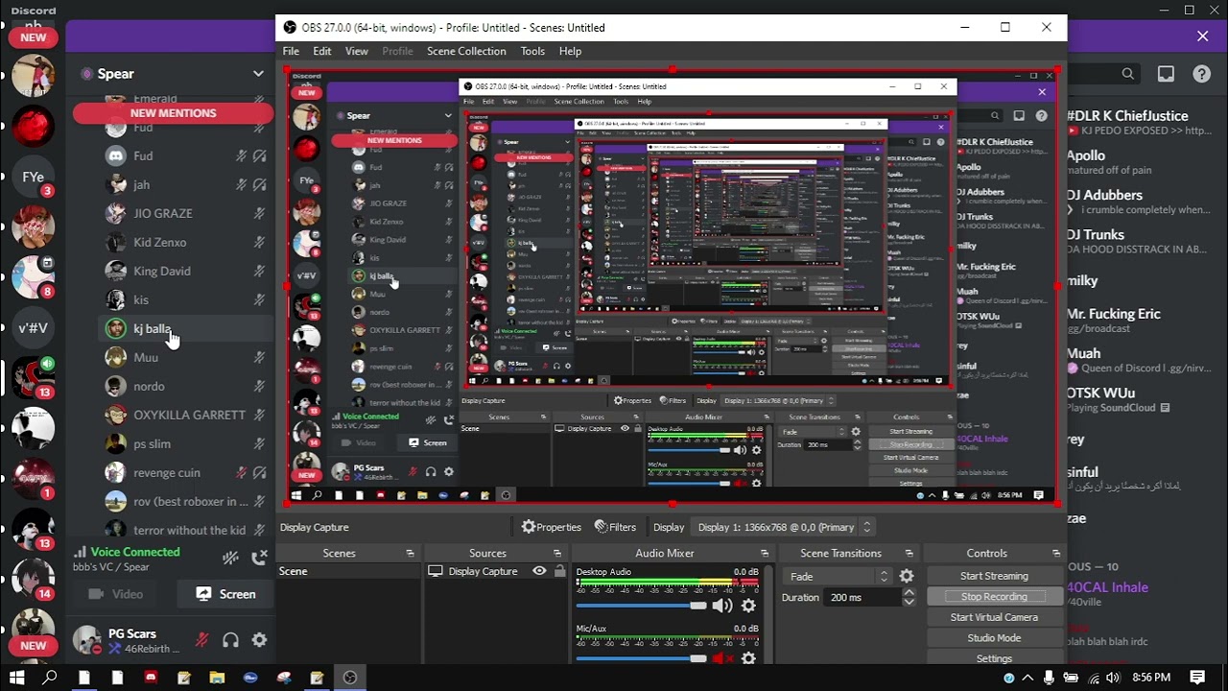Open OBS File menu
Viewport: 1228px width, 691px height.
291,51
